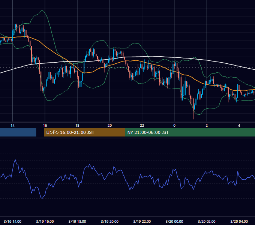Click the hour 2 axis label
This screenshot has width=255, height=225.
207,126
